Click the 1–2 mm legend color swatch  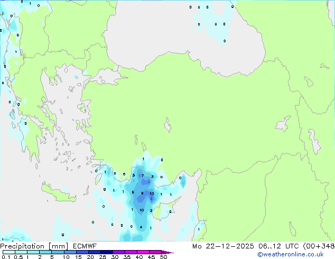[x=33, y=252]
